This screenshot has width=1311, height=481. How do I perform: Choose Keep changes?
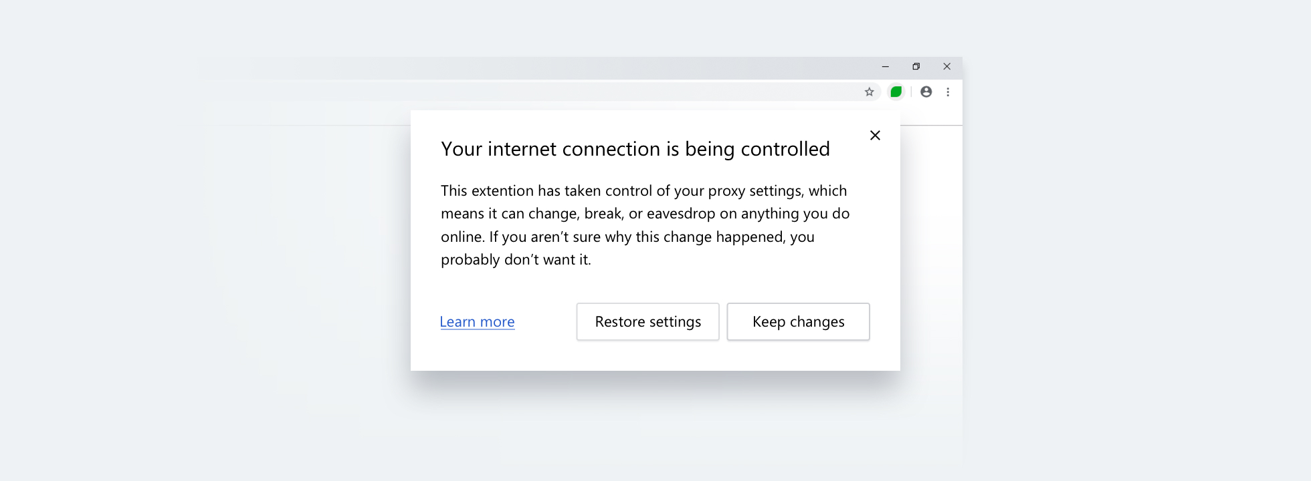point(798,322)
